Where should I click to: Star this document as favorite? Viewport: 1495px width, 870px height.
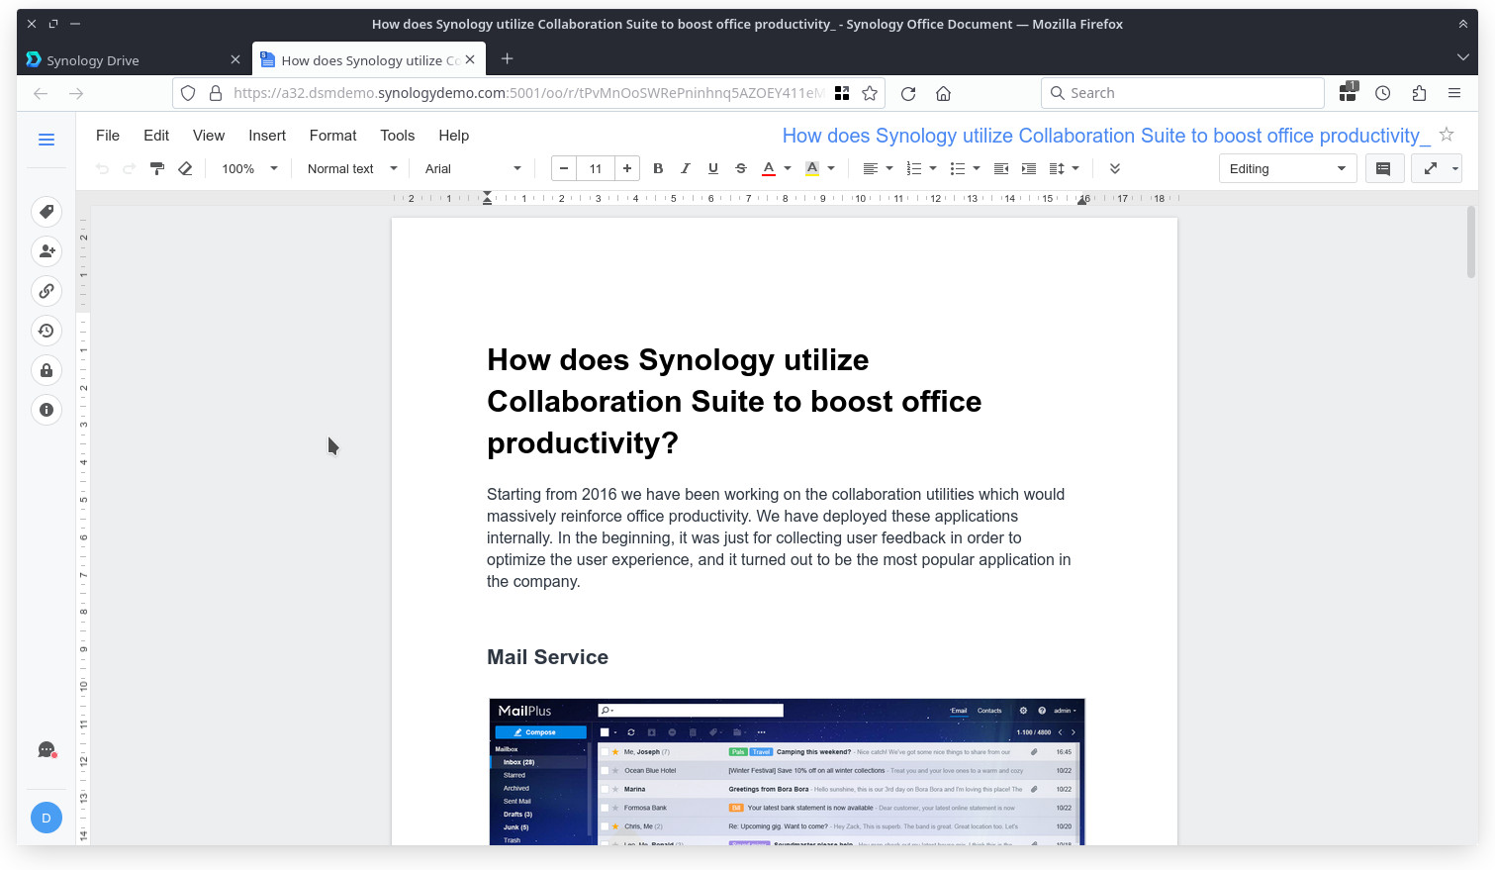1447,135
